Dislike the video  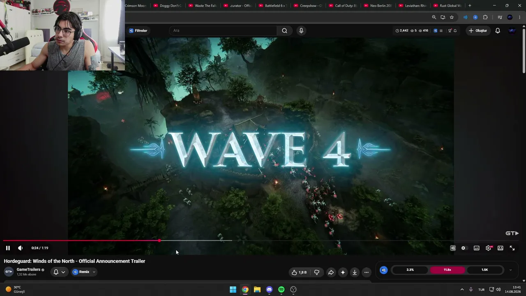click(x=316, y=272)
